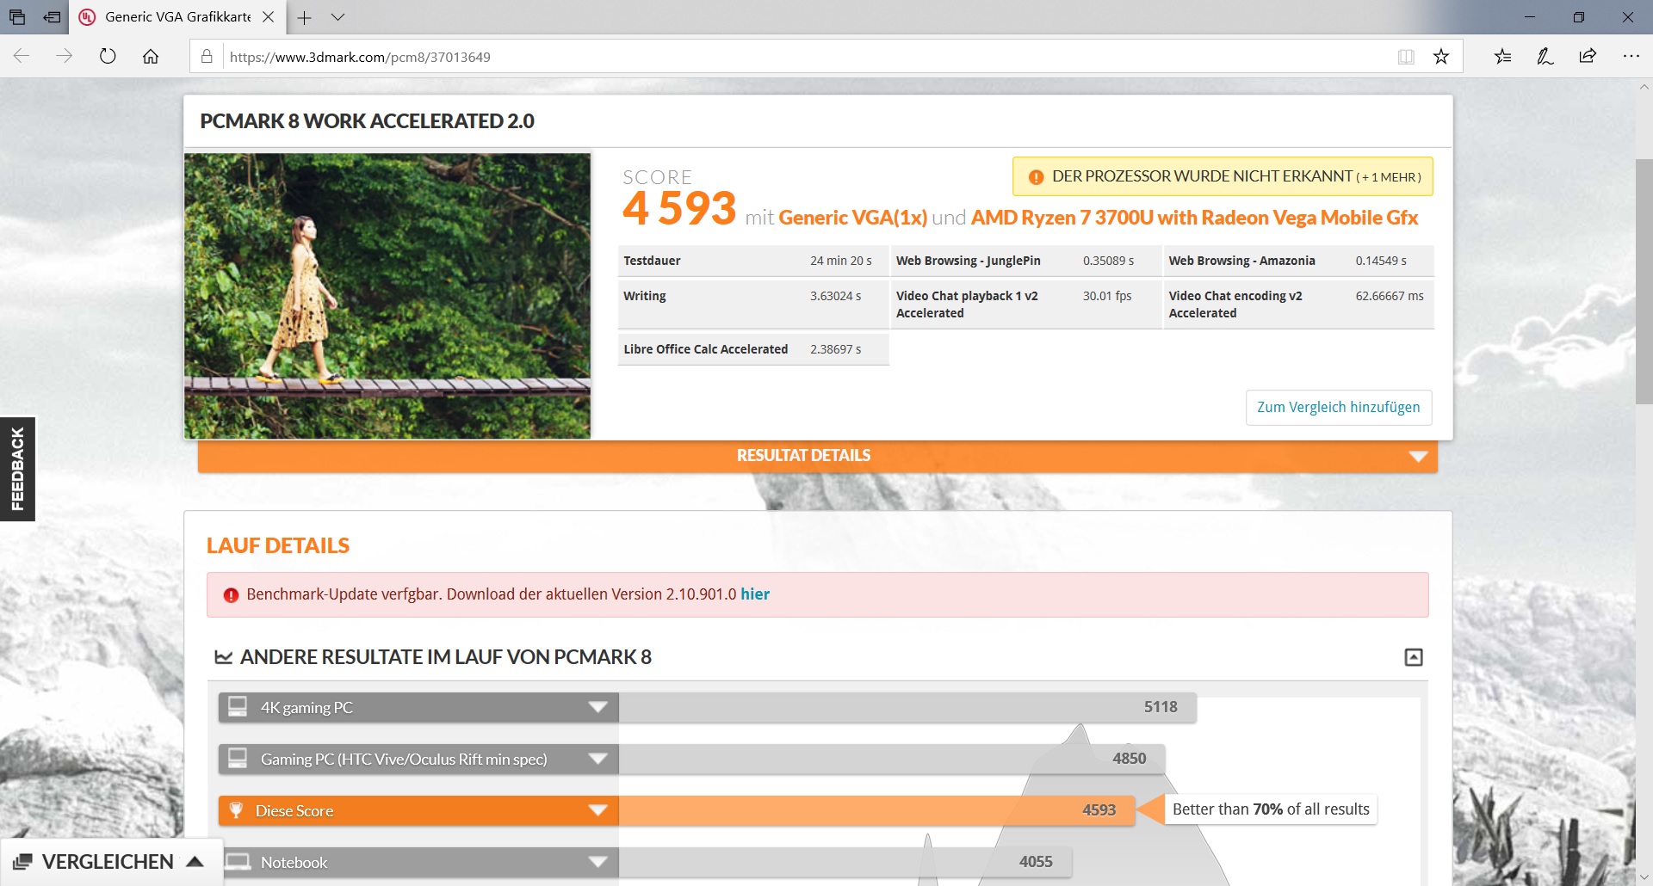Screen dimensions: 1653x886
Task: Open the FEEDBACK side tab
Action: pyautogui.click(x=17, y=469)
